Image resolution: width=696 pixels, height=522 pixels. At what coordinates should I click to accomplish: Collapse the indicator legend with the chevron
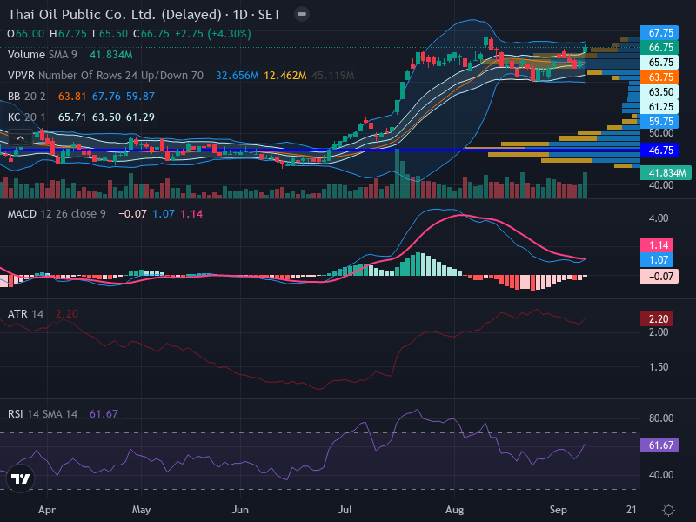(x=20, y=138)
